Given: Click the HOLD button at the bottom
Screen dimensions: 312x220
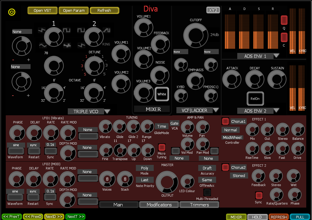Looking at the screenshot, I should point(257,217).
